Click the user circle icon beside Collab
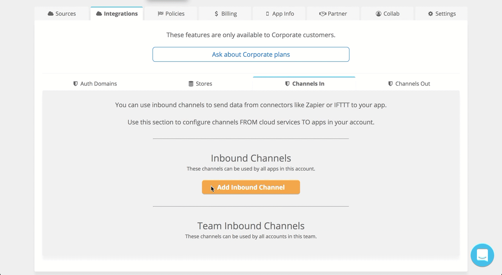This screenshot has height=275, width=502. pos(378,14)
